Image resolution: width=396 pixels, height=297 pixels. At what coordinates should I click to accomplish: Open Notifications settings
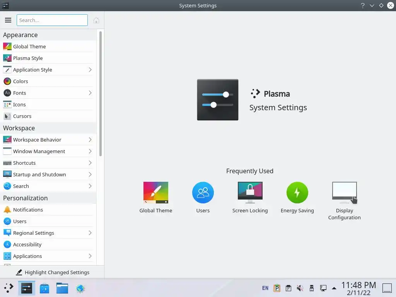(x=48, y=210)
